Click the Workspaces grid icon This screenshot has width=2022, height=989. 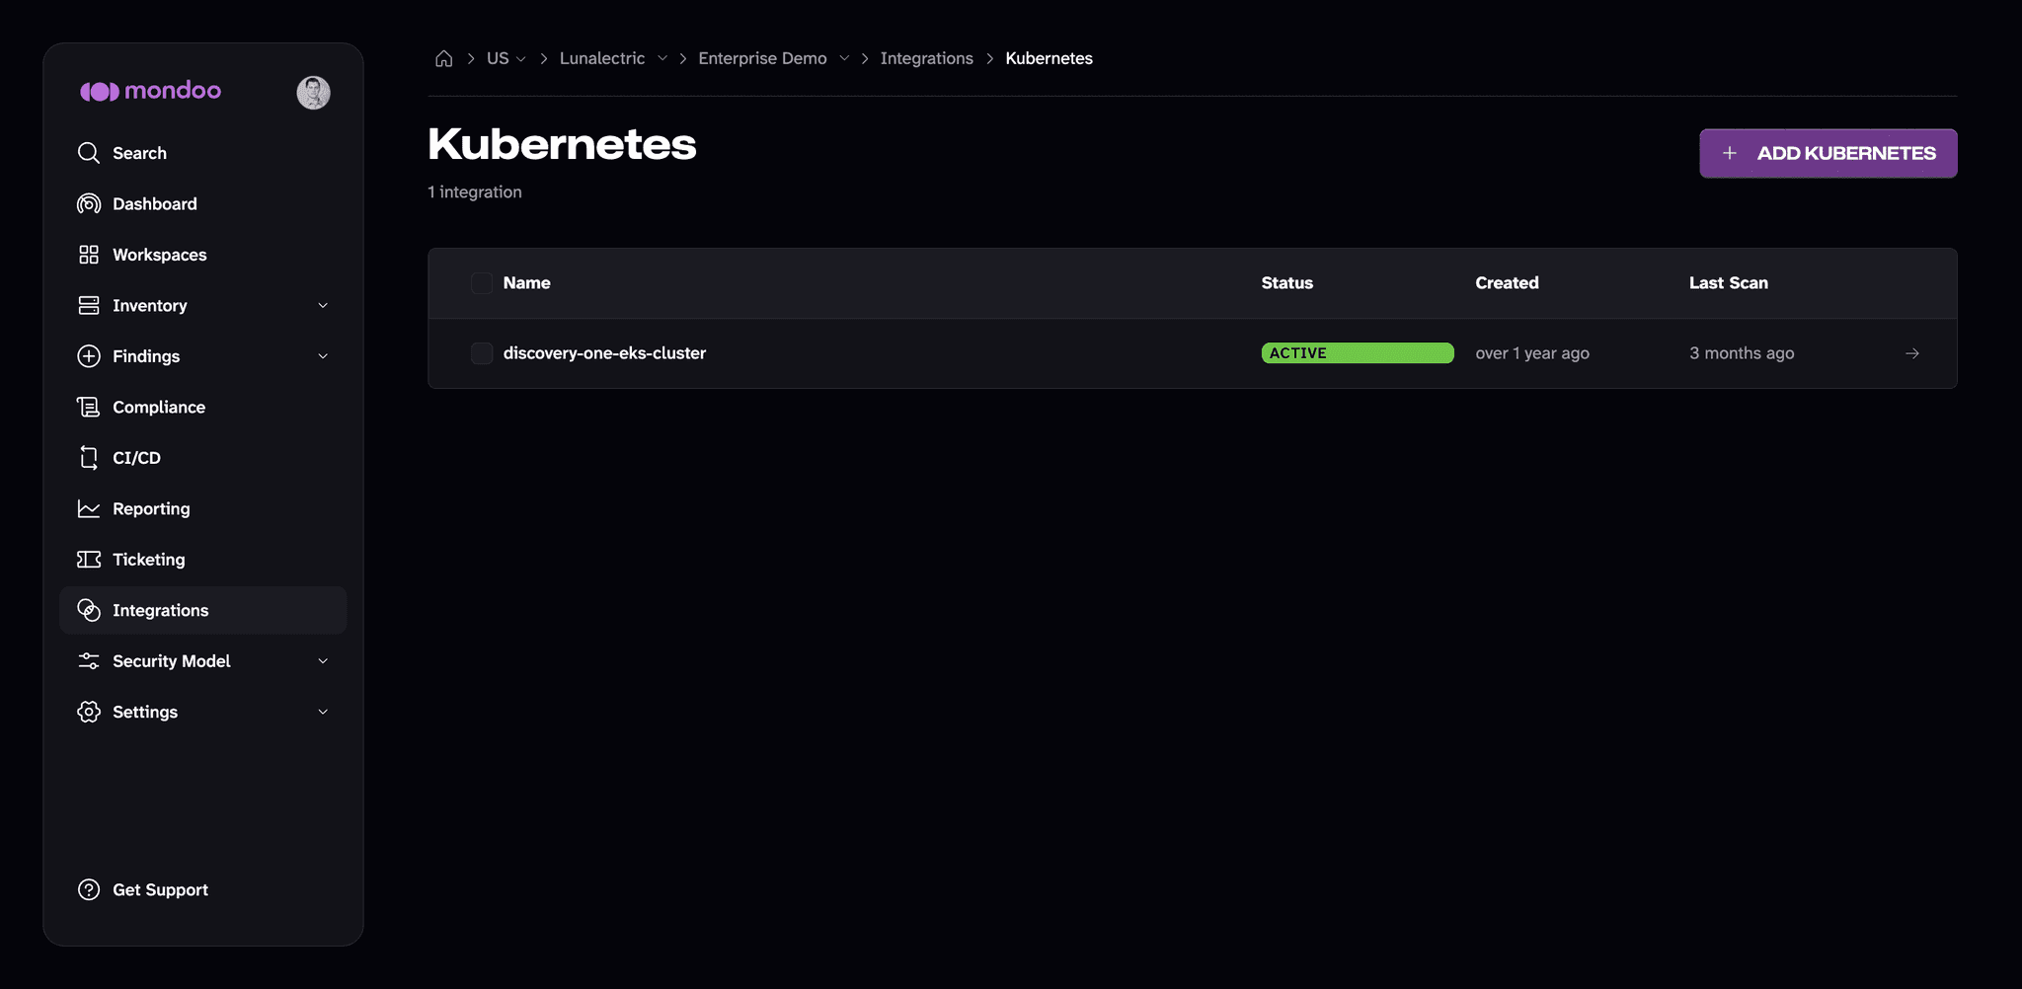point(89,255)
